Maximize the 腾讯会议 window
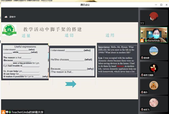This screenshot has height=114, width=169. [x=161, y=5]
